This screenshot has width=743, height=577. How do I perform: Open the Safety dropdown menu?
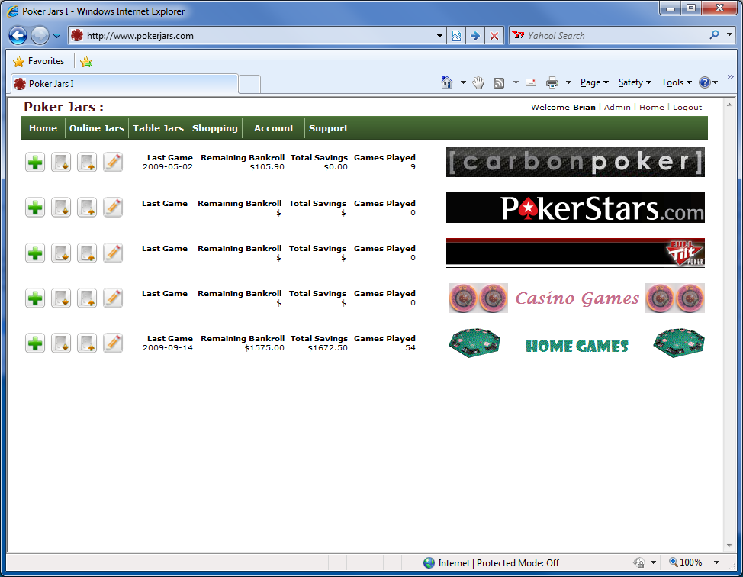point(635,82)
